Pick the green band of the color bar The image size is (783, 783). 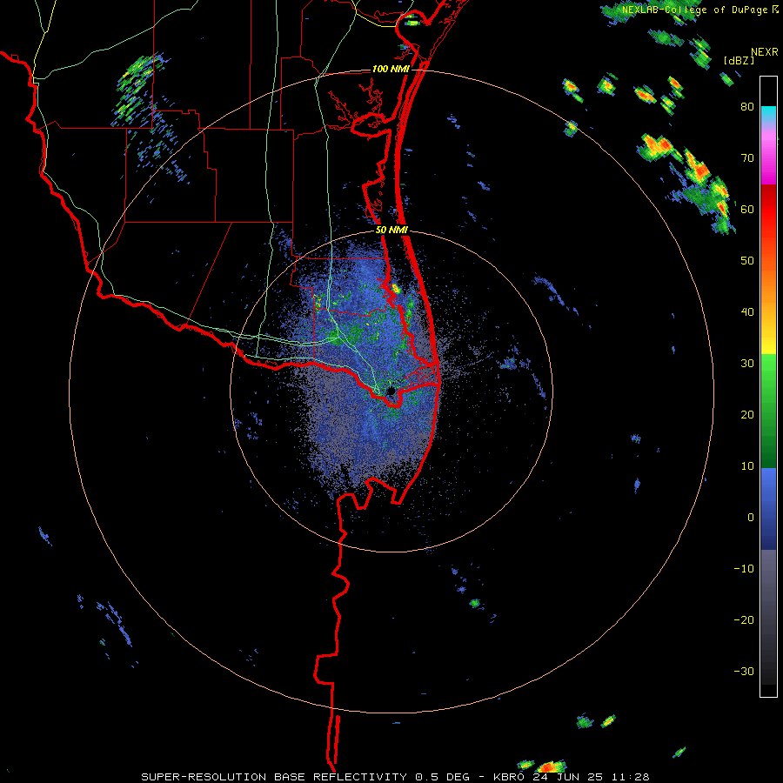click(x=768, y=411)
